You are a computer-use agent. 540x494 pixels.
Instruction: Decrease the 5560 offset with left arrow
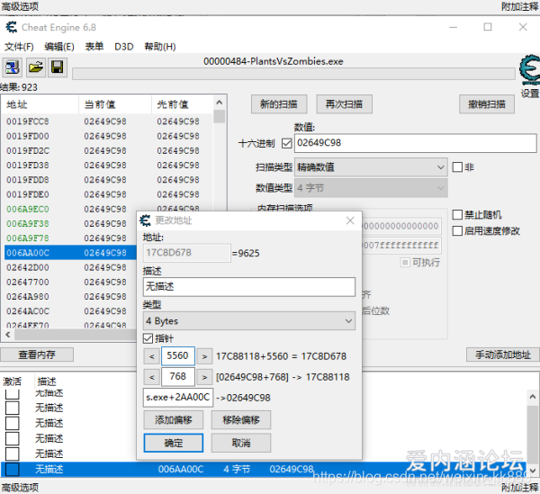(x=151, y=356)
